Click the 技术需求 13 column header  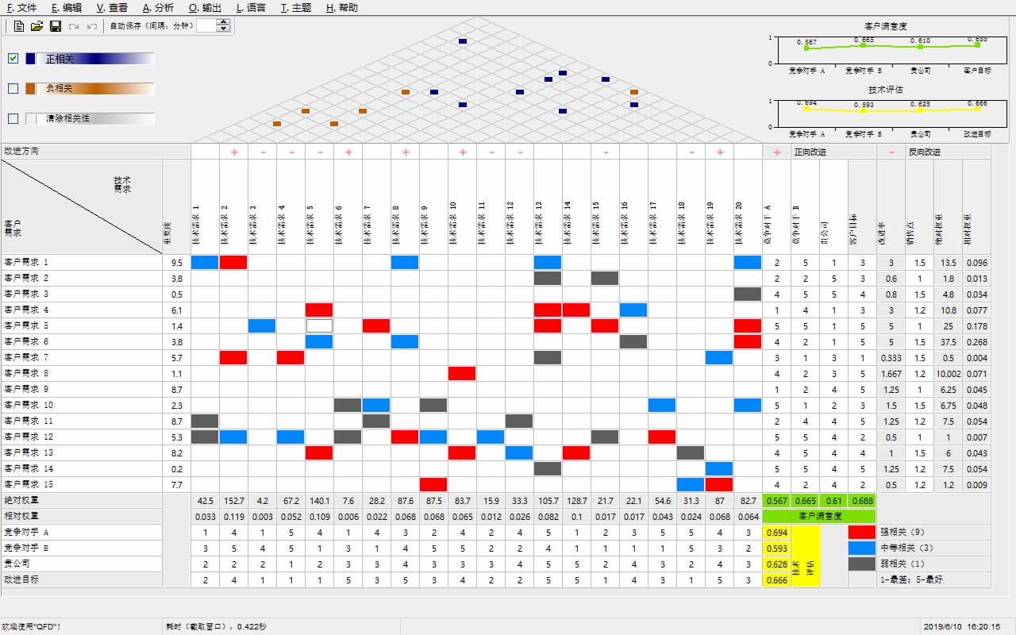548,206
